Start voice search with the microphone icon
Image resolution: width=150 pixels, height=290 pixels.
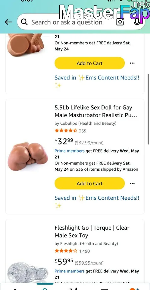pyautogui.click(x=137, y=22)
